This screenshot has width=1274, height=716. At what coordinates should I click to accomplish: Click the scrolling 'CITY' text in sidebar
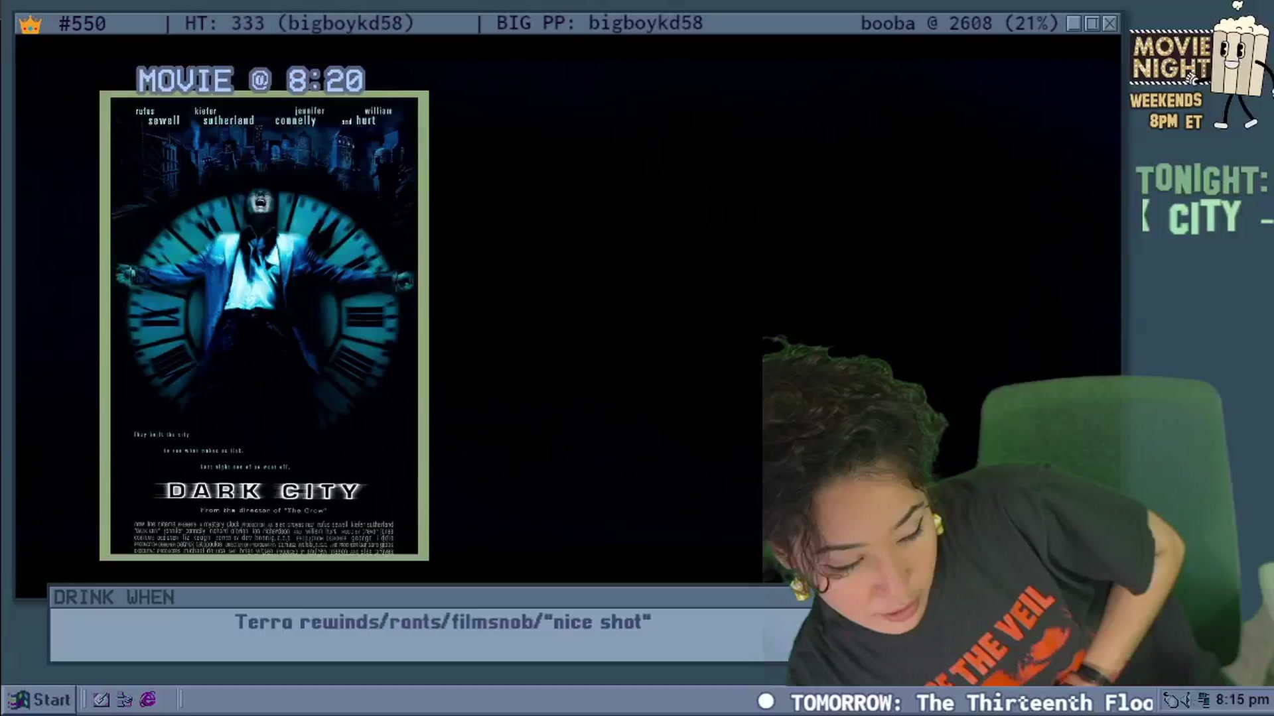(x=1204, y=218)
